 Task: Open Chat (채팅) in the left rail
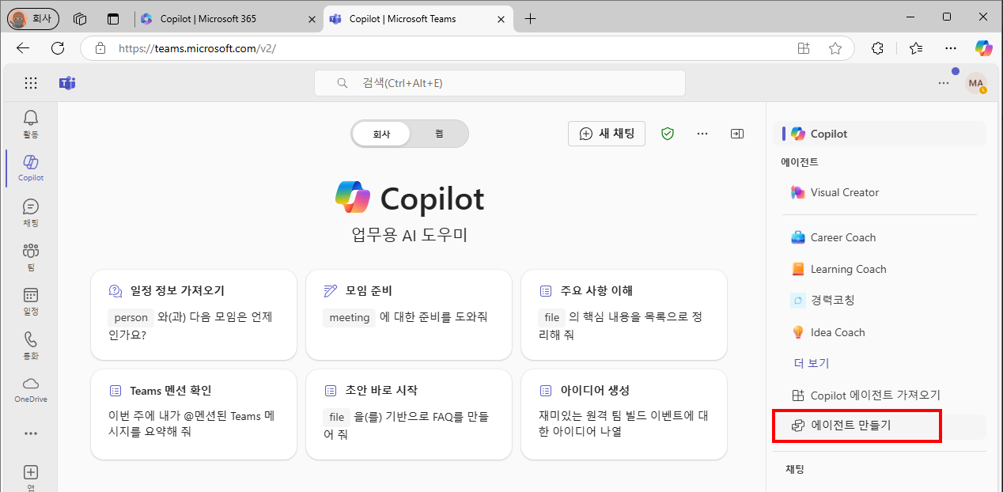click(x=30, y=212)
